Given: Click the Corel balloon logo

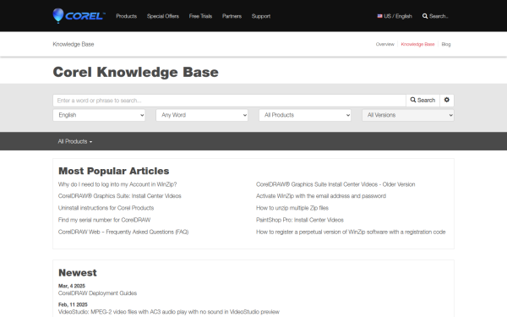Looking at the screenshot, I should coord(79,16).
